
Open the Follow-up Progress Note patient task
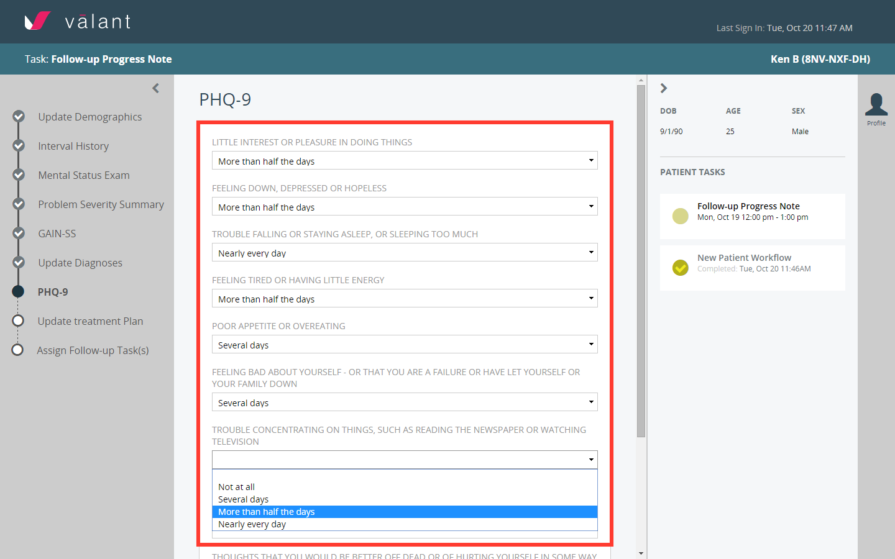[x=753, y=216]
